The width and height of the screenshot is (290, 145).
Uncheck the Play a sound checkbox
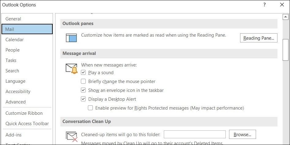pos(83,73)
